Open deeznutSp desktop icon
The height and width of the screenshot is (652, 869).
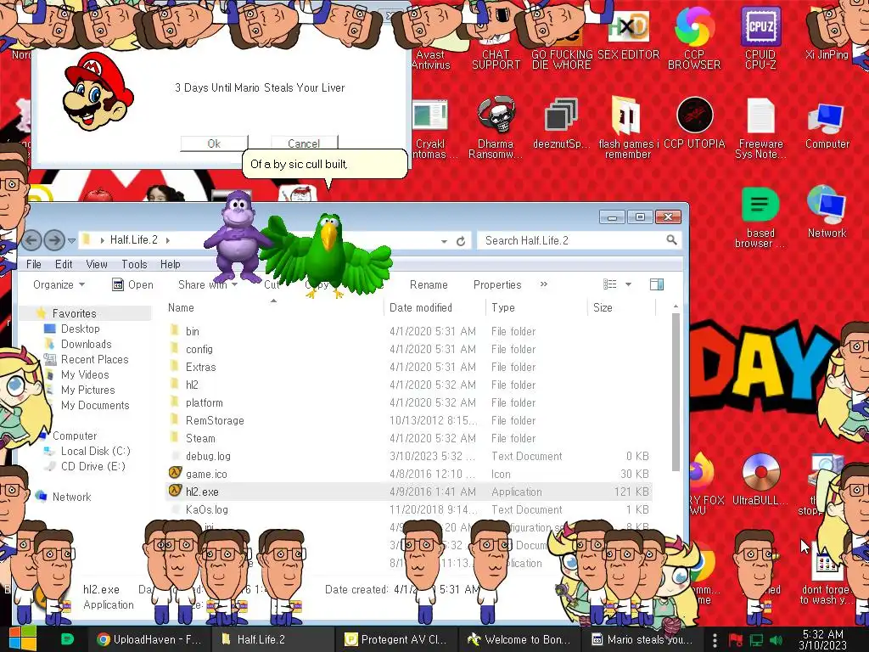pyautogui.click(x=561, y=123)
